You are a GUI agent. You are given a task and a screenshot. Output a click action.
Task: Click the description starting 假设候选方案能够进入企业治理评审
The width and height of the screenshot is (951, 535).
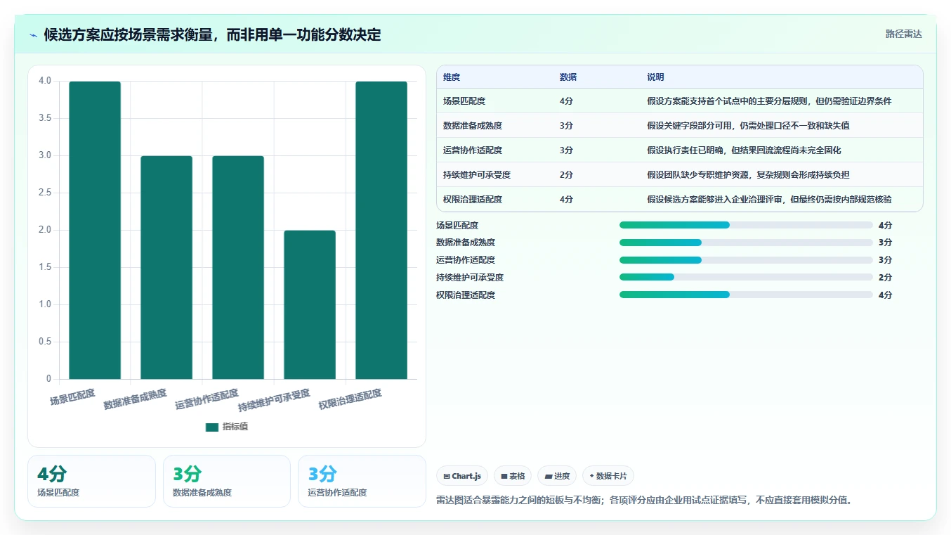[769, 200]
